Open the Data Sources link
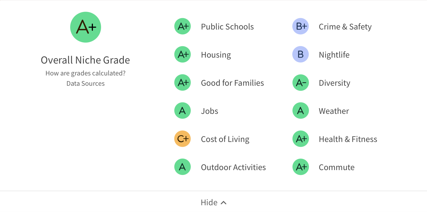The height and width of the screenshot is (212, 427). [x=85, y=84]
